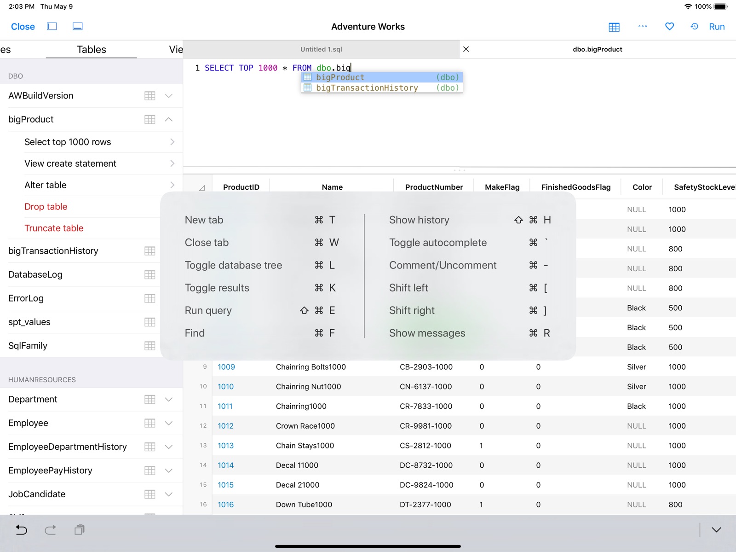Open the table grid view icon

(614, 27)
